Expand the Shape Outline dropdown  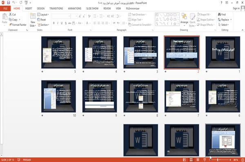point(206,19)
